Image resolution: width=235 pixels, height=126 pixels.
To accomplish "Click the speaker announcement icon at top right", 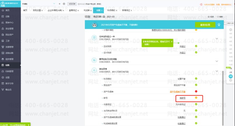I will [201, 4].
